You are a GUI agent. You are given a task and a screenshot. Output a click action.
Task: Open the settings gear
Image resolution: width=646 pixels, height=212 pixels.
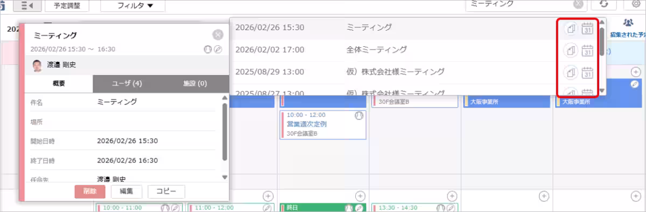tap(635, 4)
